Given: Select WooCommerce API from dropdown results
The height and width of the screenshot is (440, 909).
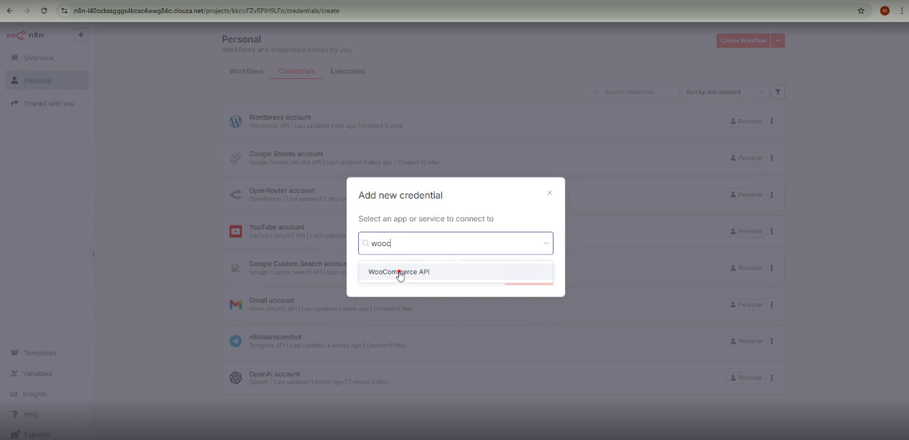Looking at the screenshot, I should (399, 272).
